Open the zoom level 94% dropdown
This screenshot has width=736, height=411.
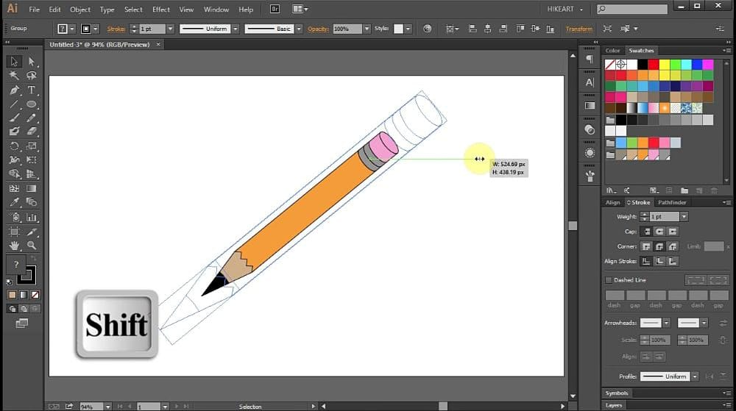107,407
